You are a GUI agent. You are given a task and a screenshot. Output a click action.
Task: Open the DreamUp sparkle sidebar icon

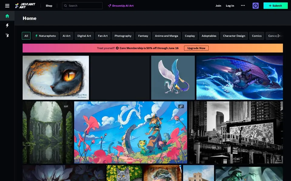[7, 35]
